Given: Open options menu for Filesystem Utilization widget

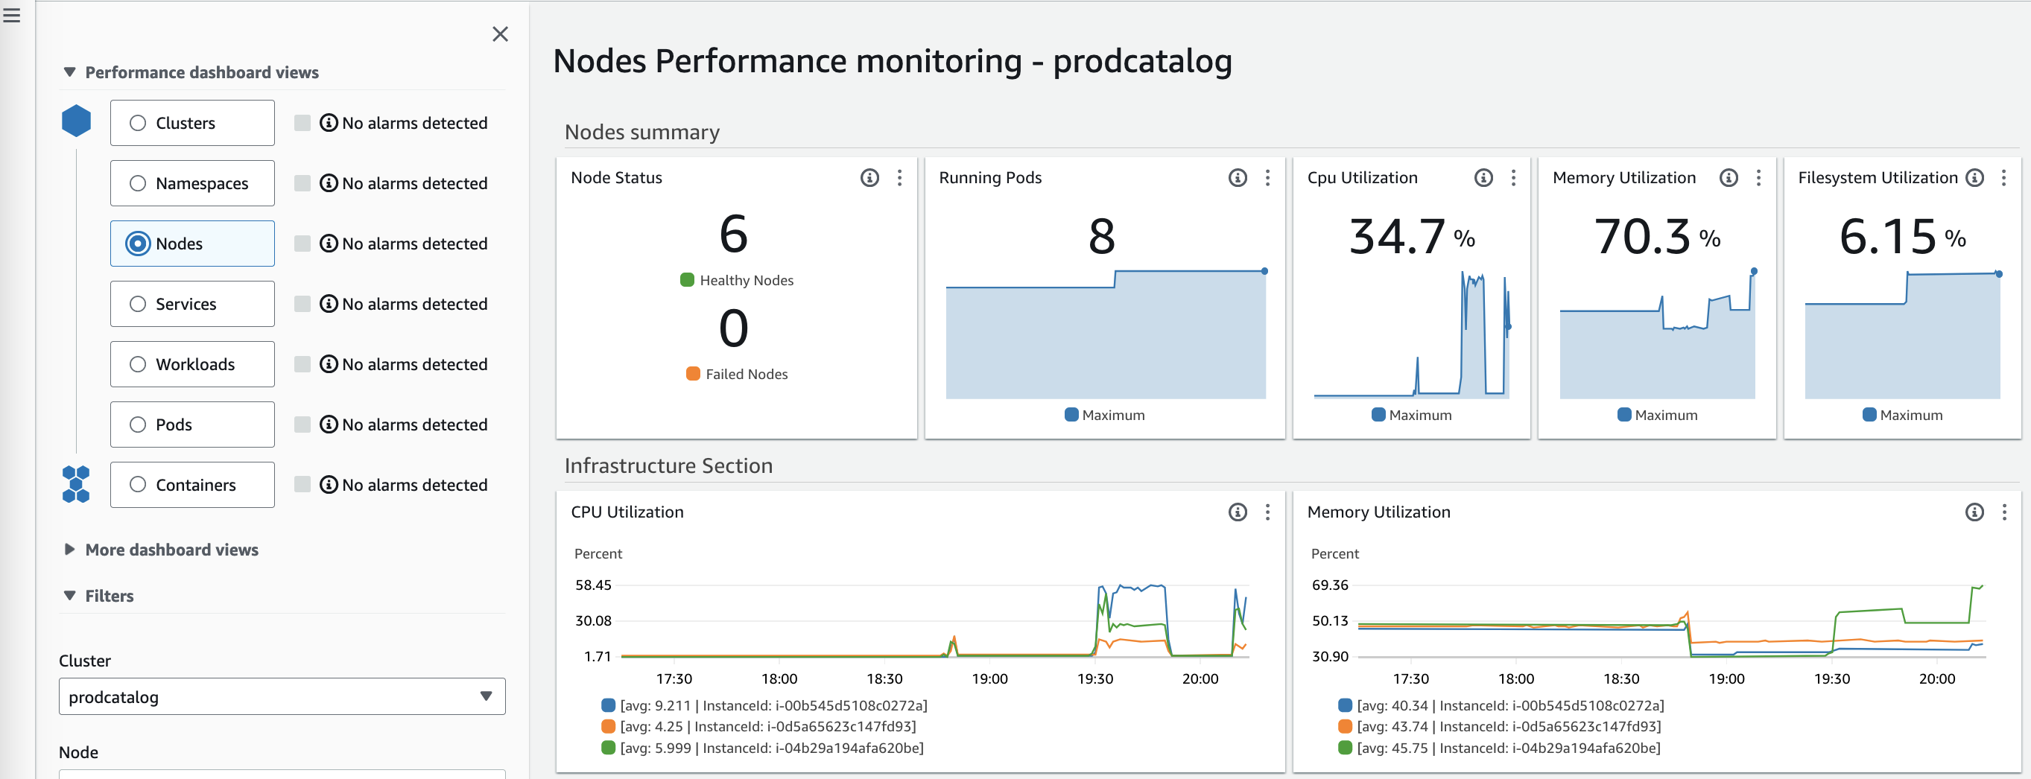Looking at the screenshot, I should 2005,178.
